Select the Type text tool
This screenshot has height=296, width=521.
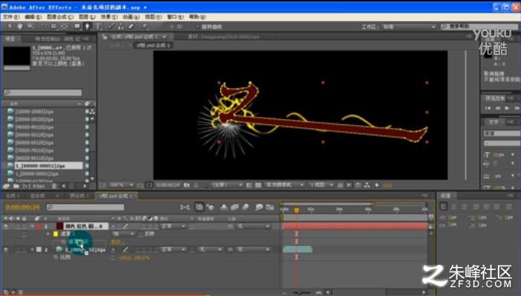coord(98,26)
